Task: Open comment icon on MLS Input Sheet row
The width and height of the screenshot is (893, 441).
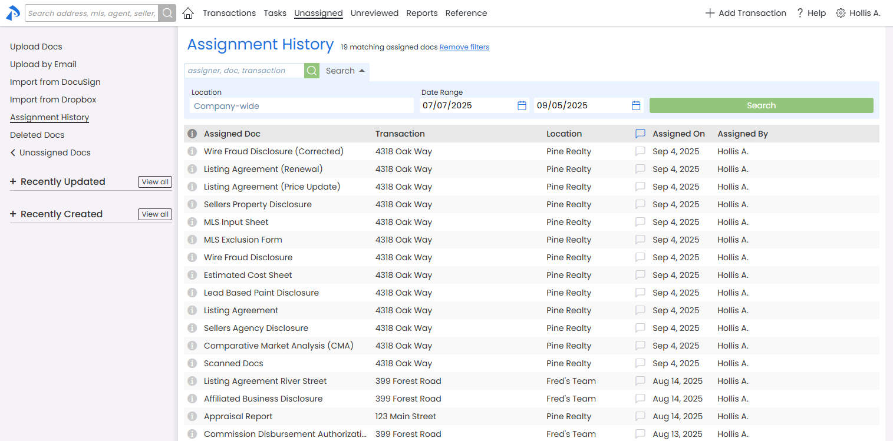Action: pyautogui.click(x=640, y=222)
